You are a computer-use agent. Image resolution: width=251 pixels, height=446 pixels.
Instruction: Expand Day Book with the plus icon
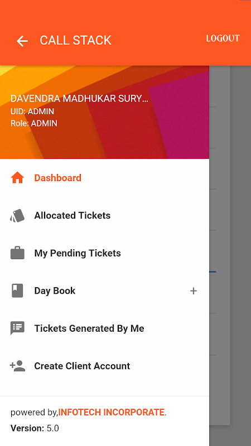pyautogui.click(x=194, y=291)
